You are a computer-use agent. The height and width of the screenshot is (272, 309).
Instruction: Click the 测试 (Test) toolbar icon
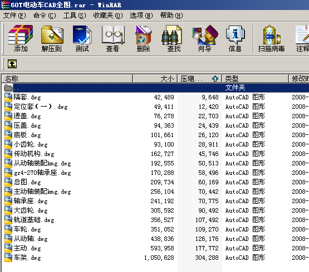(82, 35)
